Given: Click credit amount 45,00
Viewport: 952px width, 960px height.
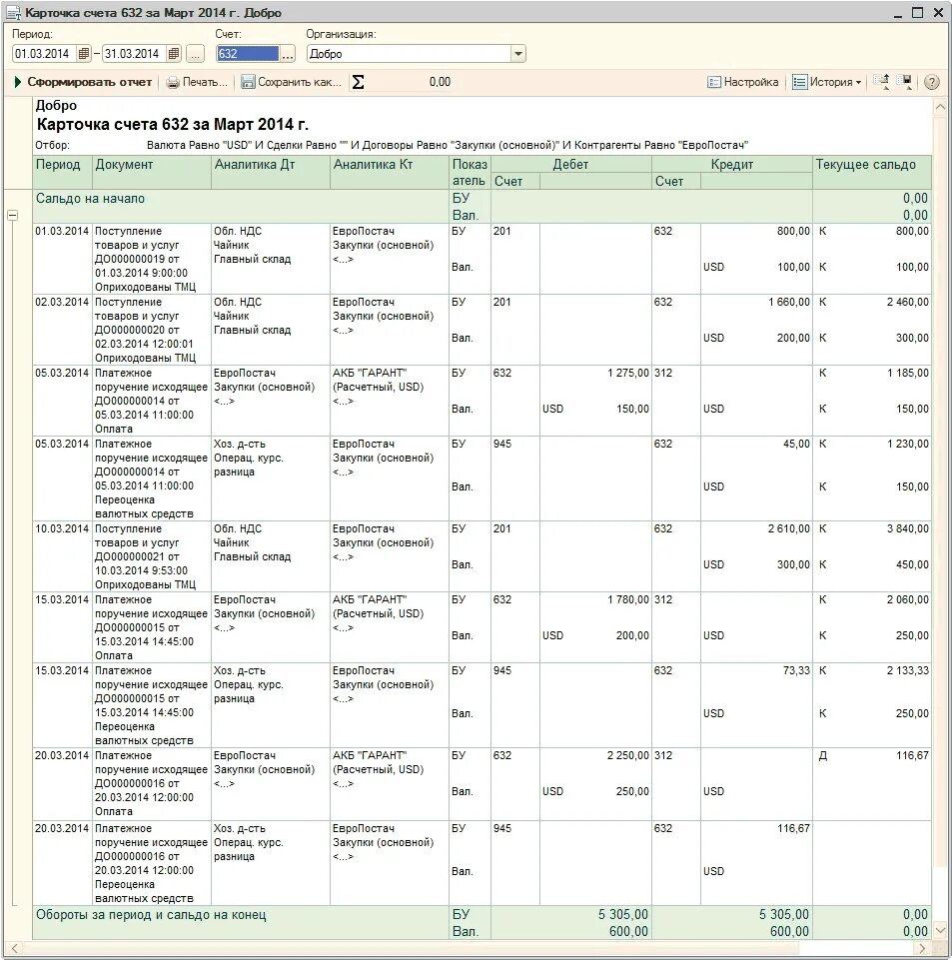Looking at the screenshot, I should [796, 444].
